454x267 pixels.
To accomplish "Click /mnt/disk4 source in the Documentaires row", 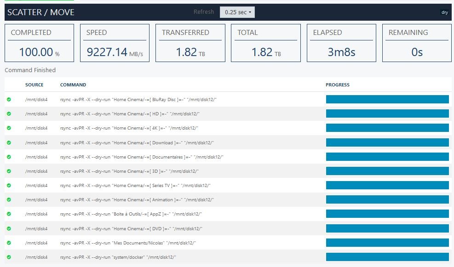I will pos(36,157).
